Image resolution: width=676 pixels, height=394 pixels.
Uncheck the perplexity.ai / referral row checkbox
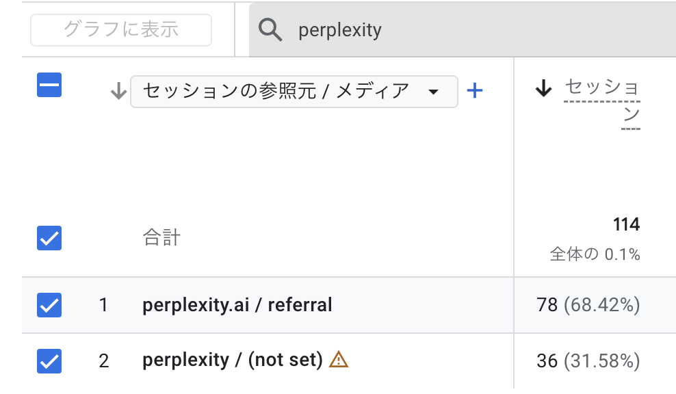(49, 305)
